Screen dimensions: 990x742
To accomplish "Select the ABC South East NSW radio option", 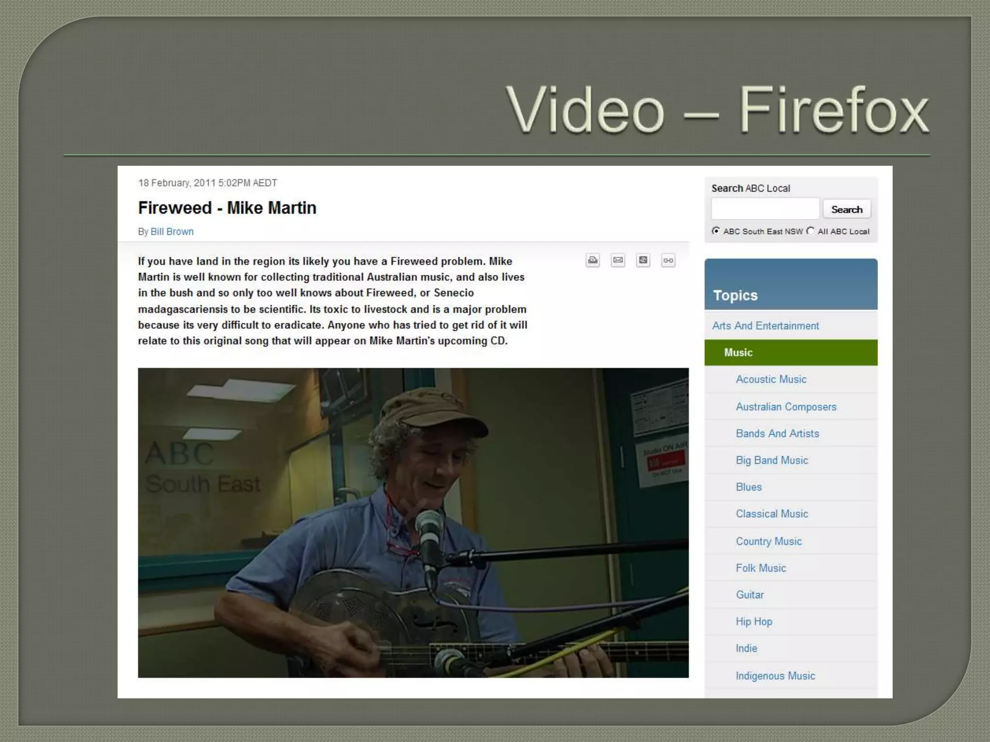I will [716, 231].
